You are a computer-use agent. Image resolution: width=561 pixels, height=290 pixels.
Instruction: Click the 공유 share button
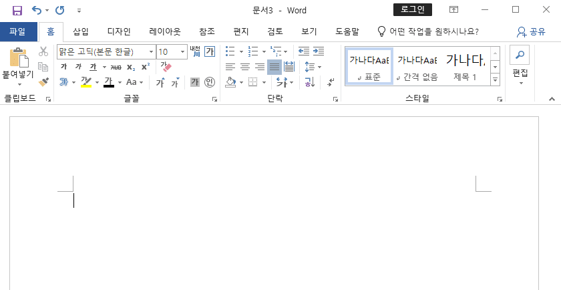pyautogui.click(x=531, y=32)
